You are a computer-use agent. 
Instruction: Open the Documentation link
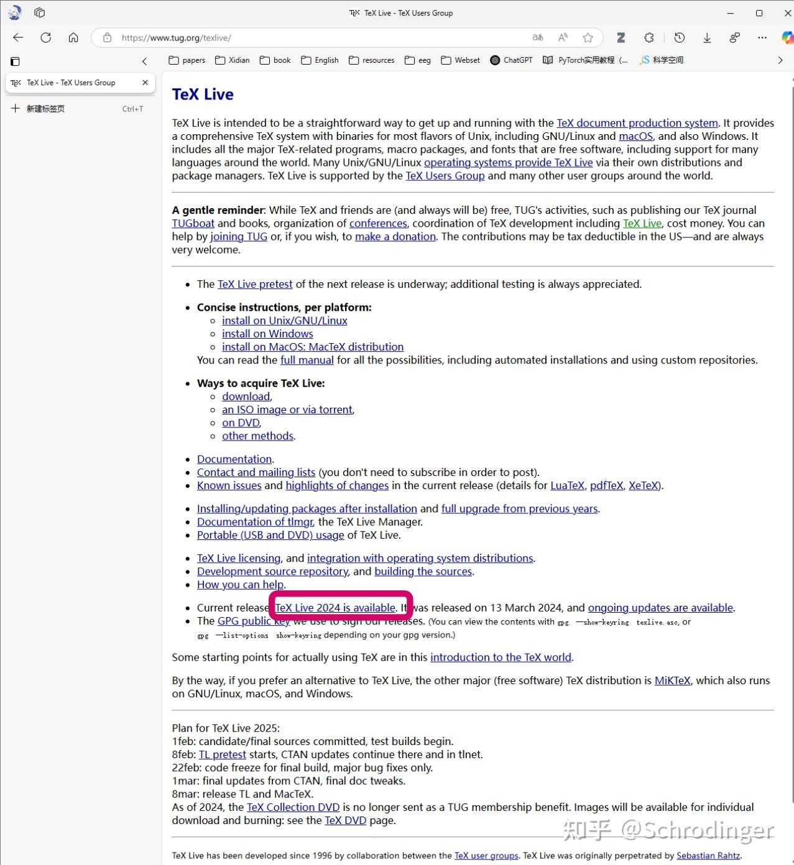[x=234, y=459]
